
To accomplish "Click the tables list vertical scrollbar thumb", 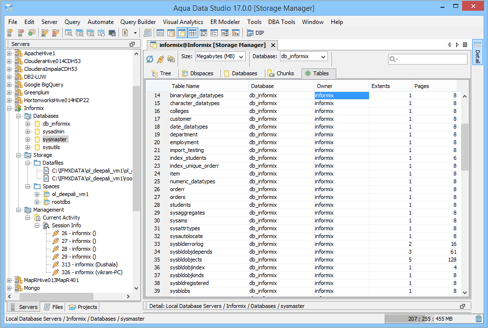I will coord(465,147).
